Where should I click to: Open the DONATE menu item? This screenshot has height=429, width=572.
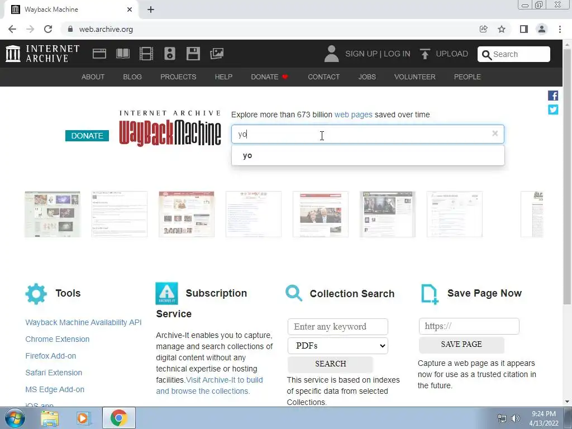click(x=269, y=77)
